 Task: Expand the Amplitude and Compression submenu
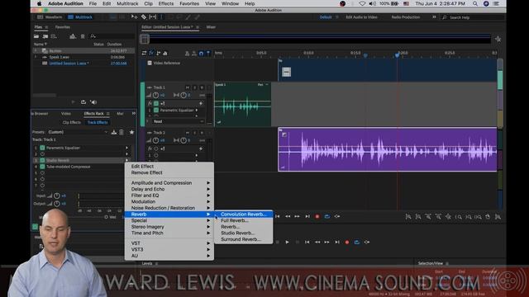[169, 183]
